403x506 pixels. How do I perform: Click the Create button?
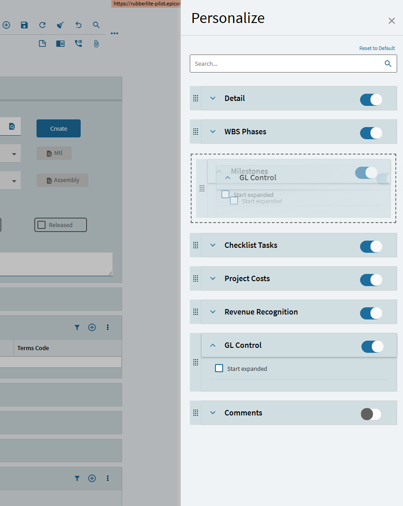[59, 128]
